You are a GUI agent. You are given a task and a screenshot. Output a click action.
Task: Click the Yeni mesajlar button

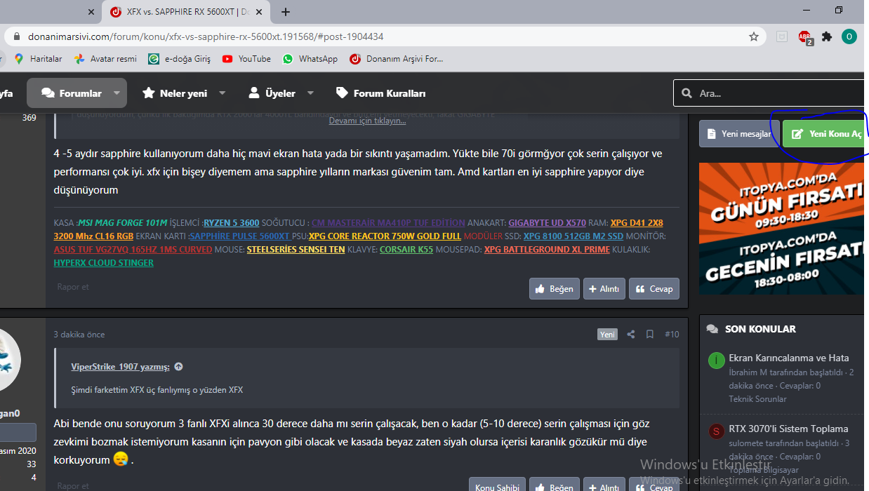point(739,133)
